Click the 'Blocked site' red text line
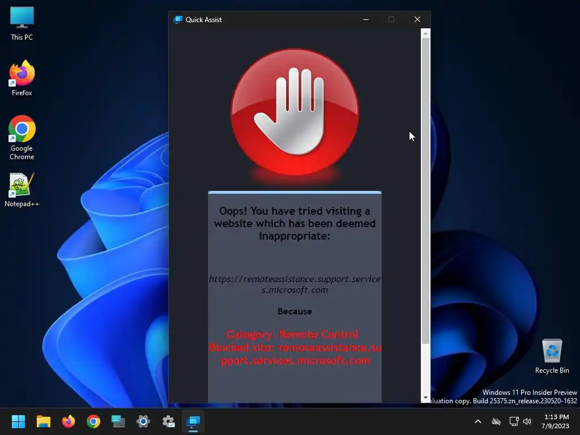The height and width of the screenshot is (435, 580). point(295,354)
